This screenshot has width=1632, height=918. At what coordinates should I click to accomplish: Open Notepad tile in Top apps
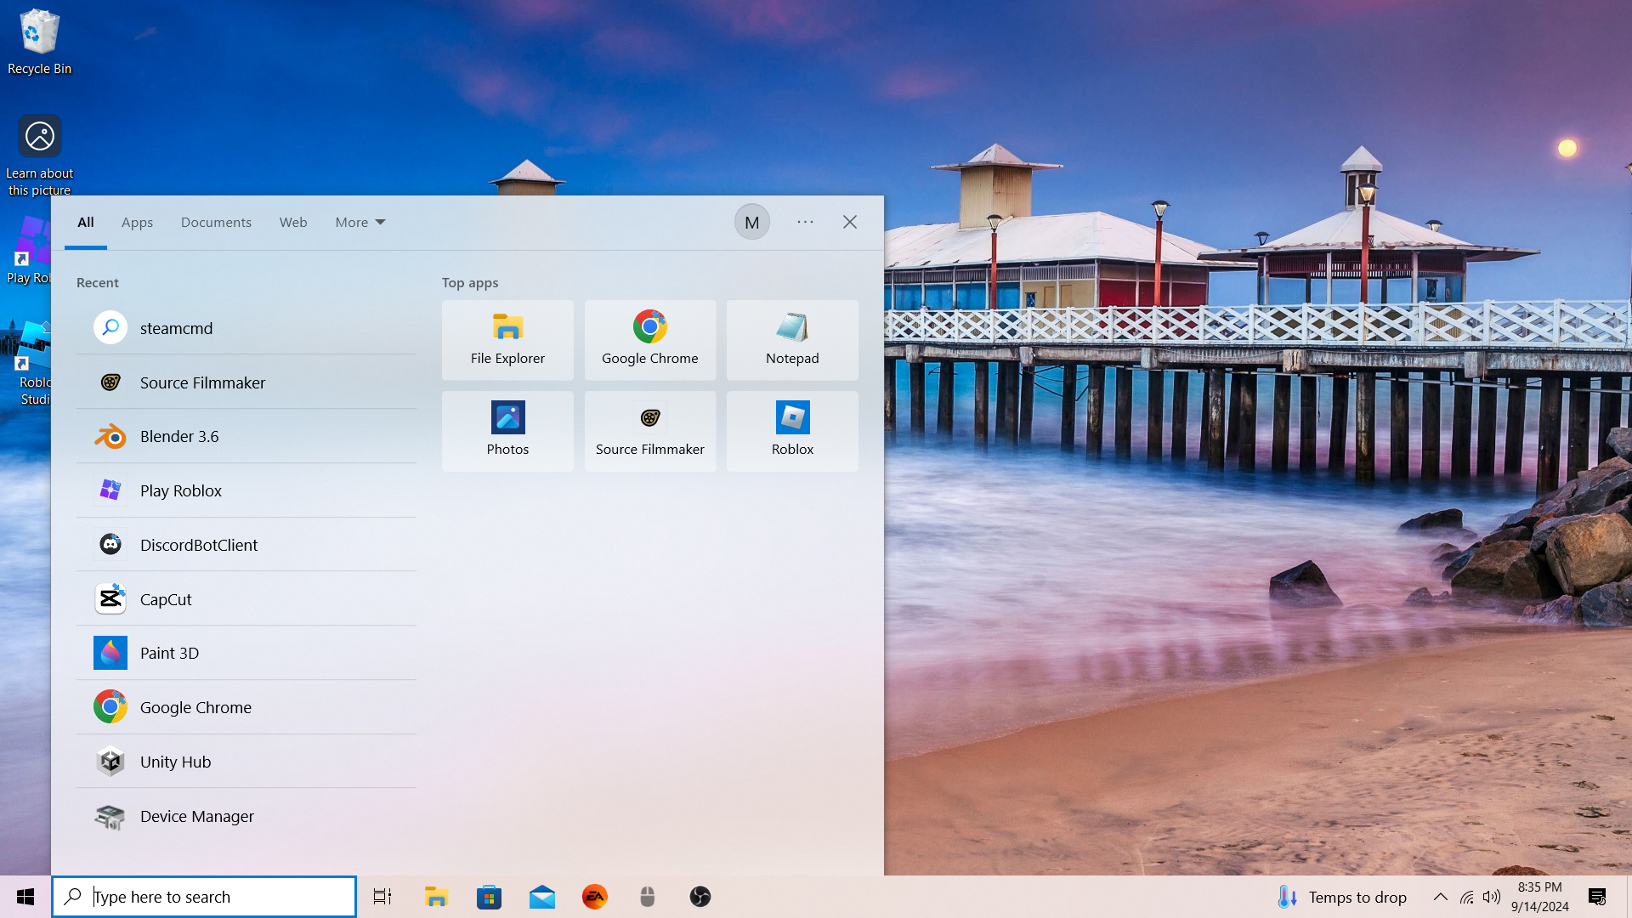click(x=792, y=340)
